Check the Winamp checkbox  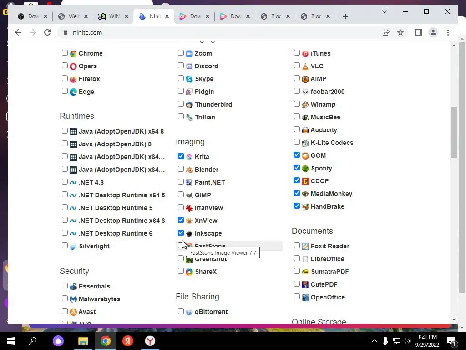[297, 103]
